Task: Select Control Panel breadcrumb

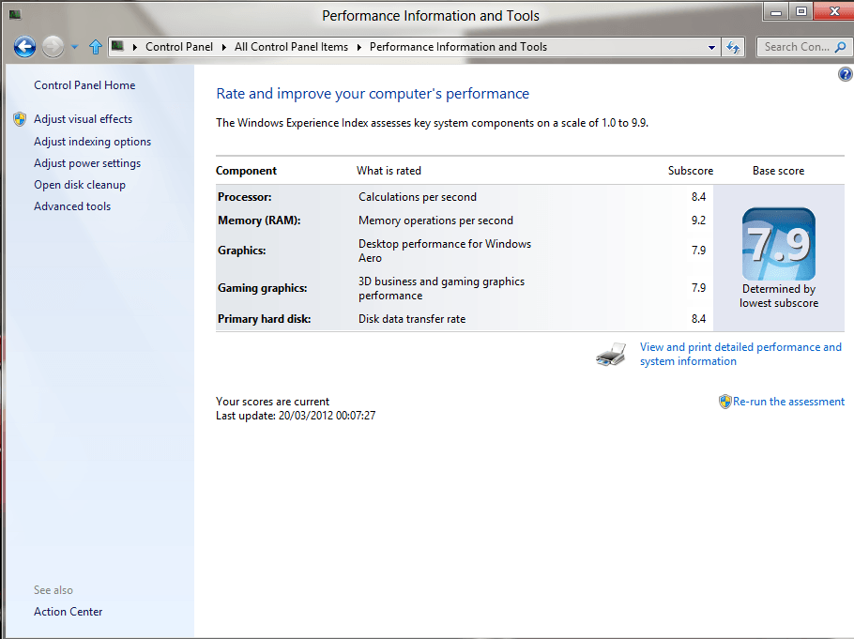Action: coord(179,47)
